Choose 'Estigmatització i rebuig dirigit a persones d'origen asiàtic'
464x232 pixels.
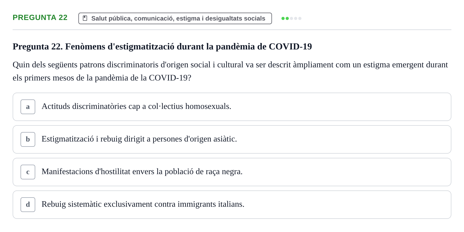coord(232,139)
